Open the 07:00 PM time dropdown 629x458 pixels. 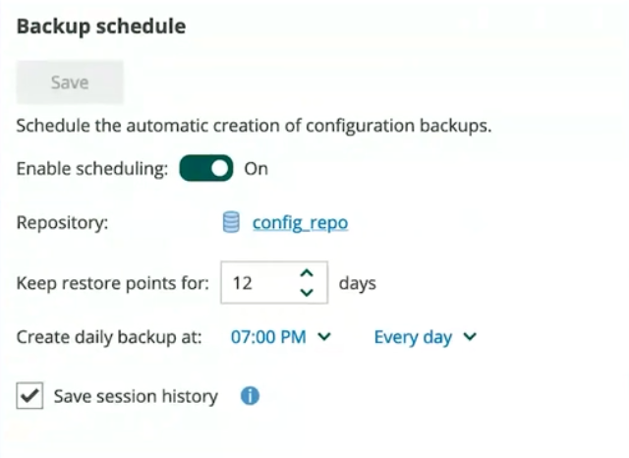pos(280,337)
